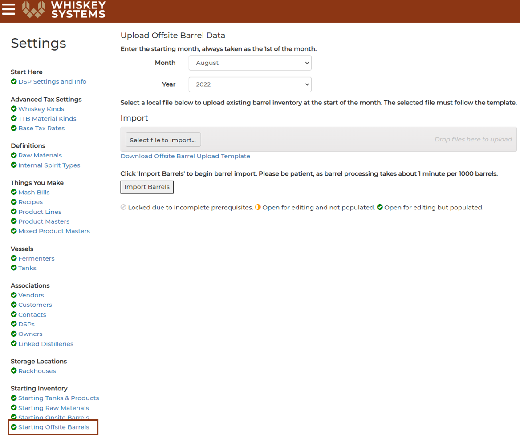Expand the Month dropdown showing August
This screenshot has width=520, height=438.
point(250,63)
